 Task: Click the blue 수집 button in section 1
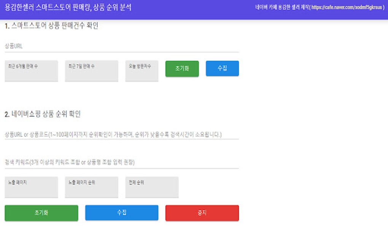point(223,68)
